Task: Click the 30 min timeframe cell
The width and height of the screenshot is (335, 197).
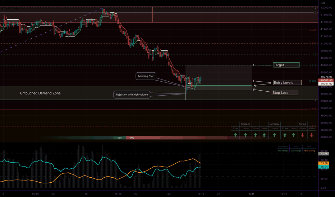Action: pos(285,129)
